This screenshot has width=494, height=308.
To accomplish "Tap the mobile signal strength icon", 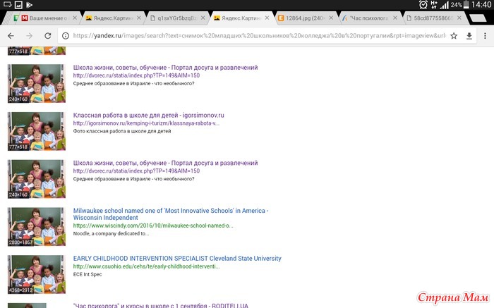I will (444, 5).
